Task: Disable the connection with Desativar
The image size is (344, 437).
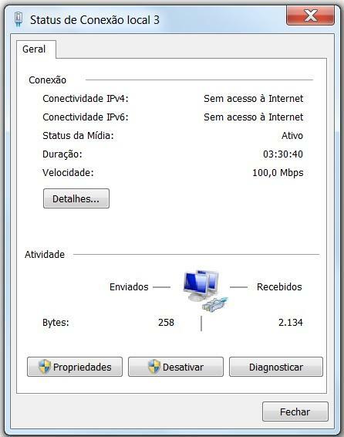Action: pos(176,367)
